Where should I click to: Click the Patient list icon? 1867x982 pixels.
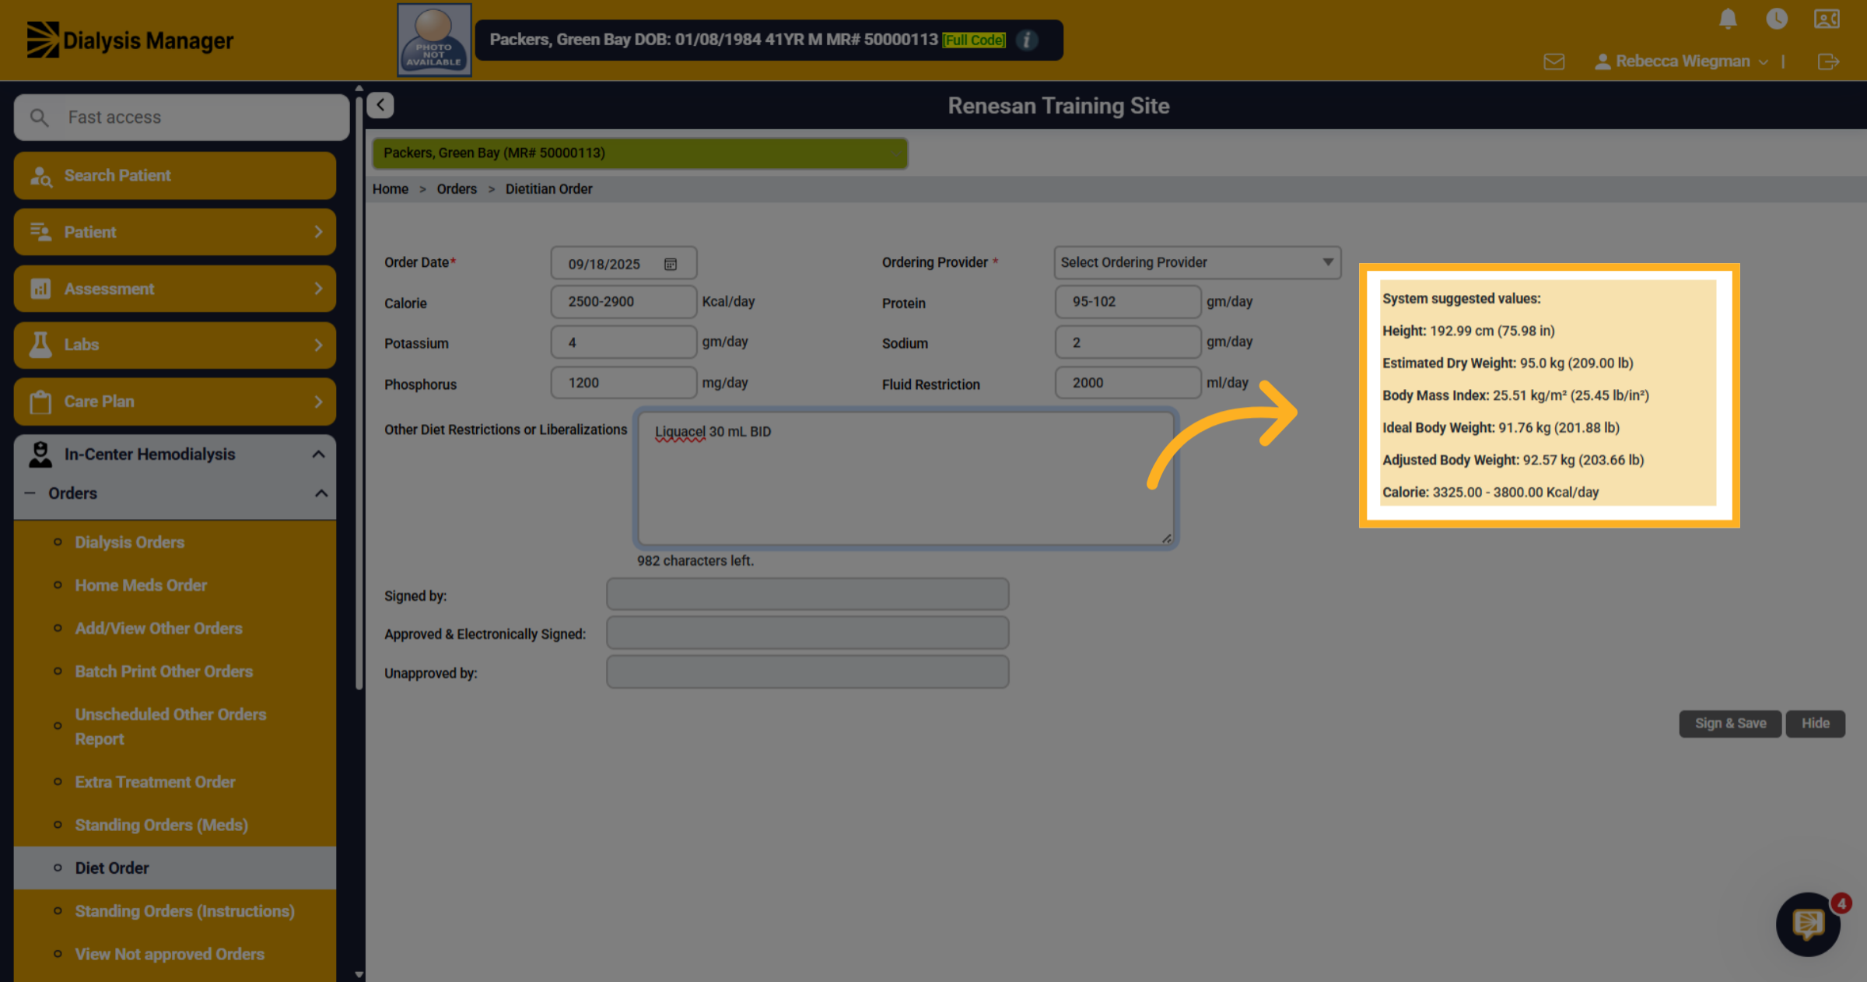tap(40, 232)
